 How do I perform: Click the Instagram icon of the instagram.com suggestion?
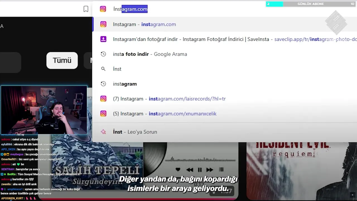click(x=103, y=24)
